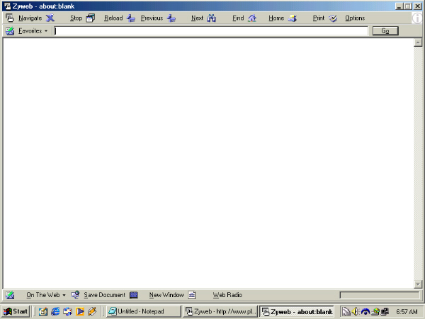Click the Print printer icon
Viewport: 425px width, 319px height.
point(292,18)
